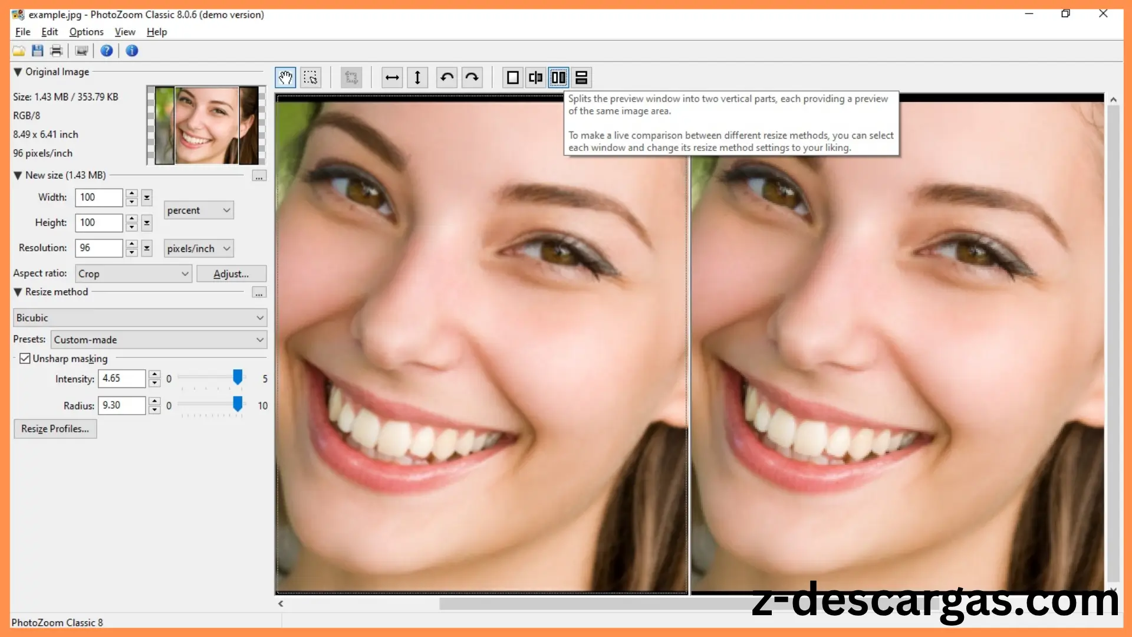The image size is (1132, 637).
Task: Click the ellipsis button beside New size
Action: (x=259, y=176)
